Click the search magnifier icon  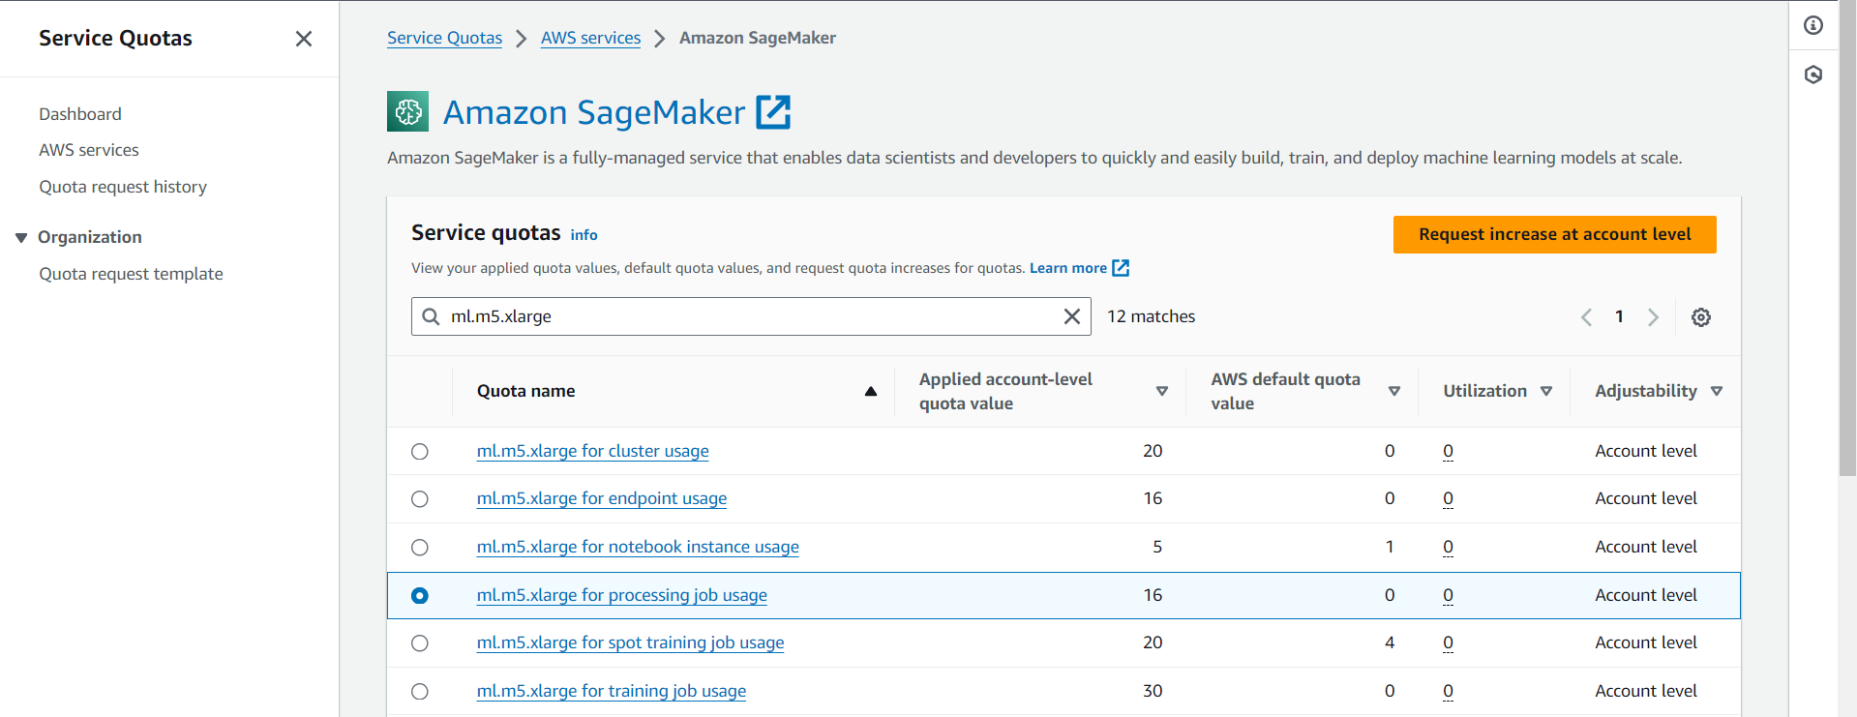tap(432, 316)
